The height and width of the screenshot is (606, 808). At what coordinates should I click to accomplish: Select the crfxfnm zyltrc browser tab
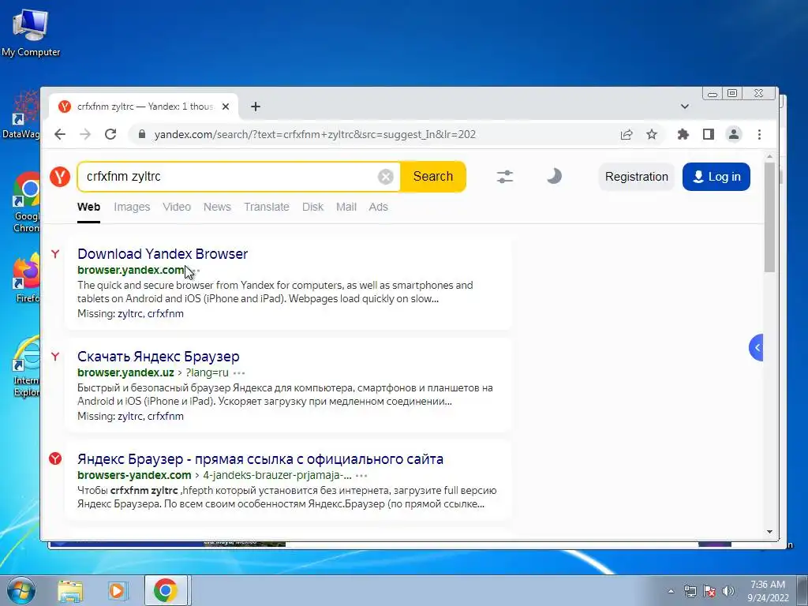(x=144, y=107)
